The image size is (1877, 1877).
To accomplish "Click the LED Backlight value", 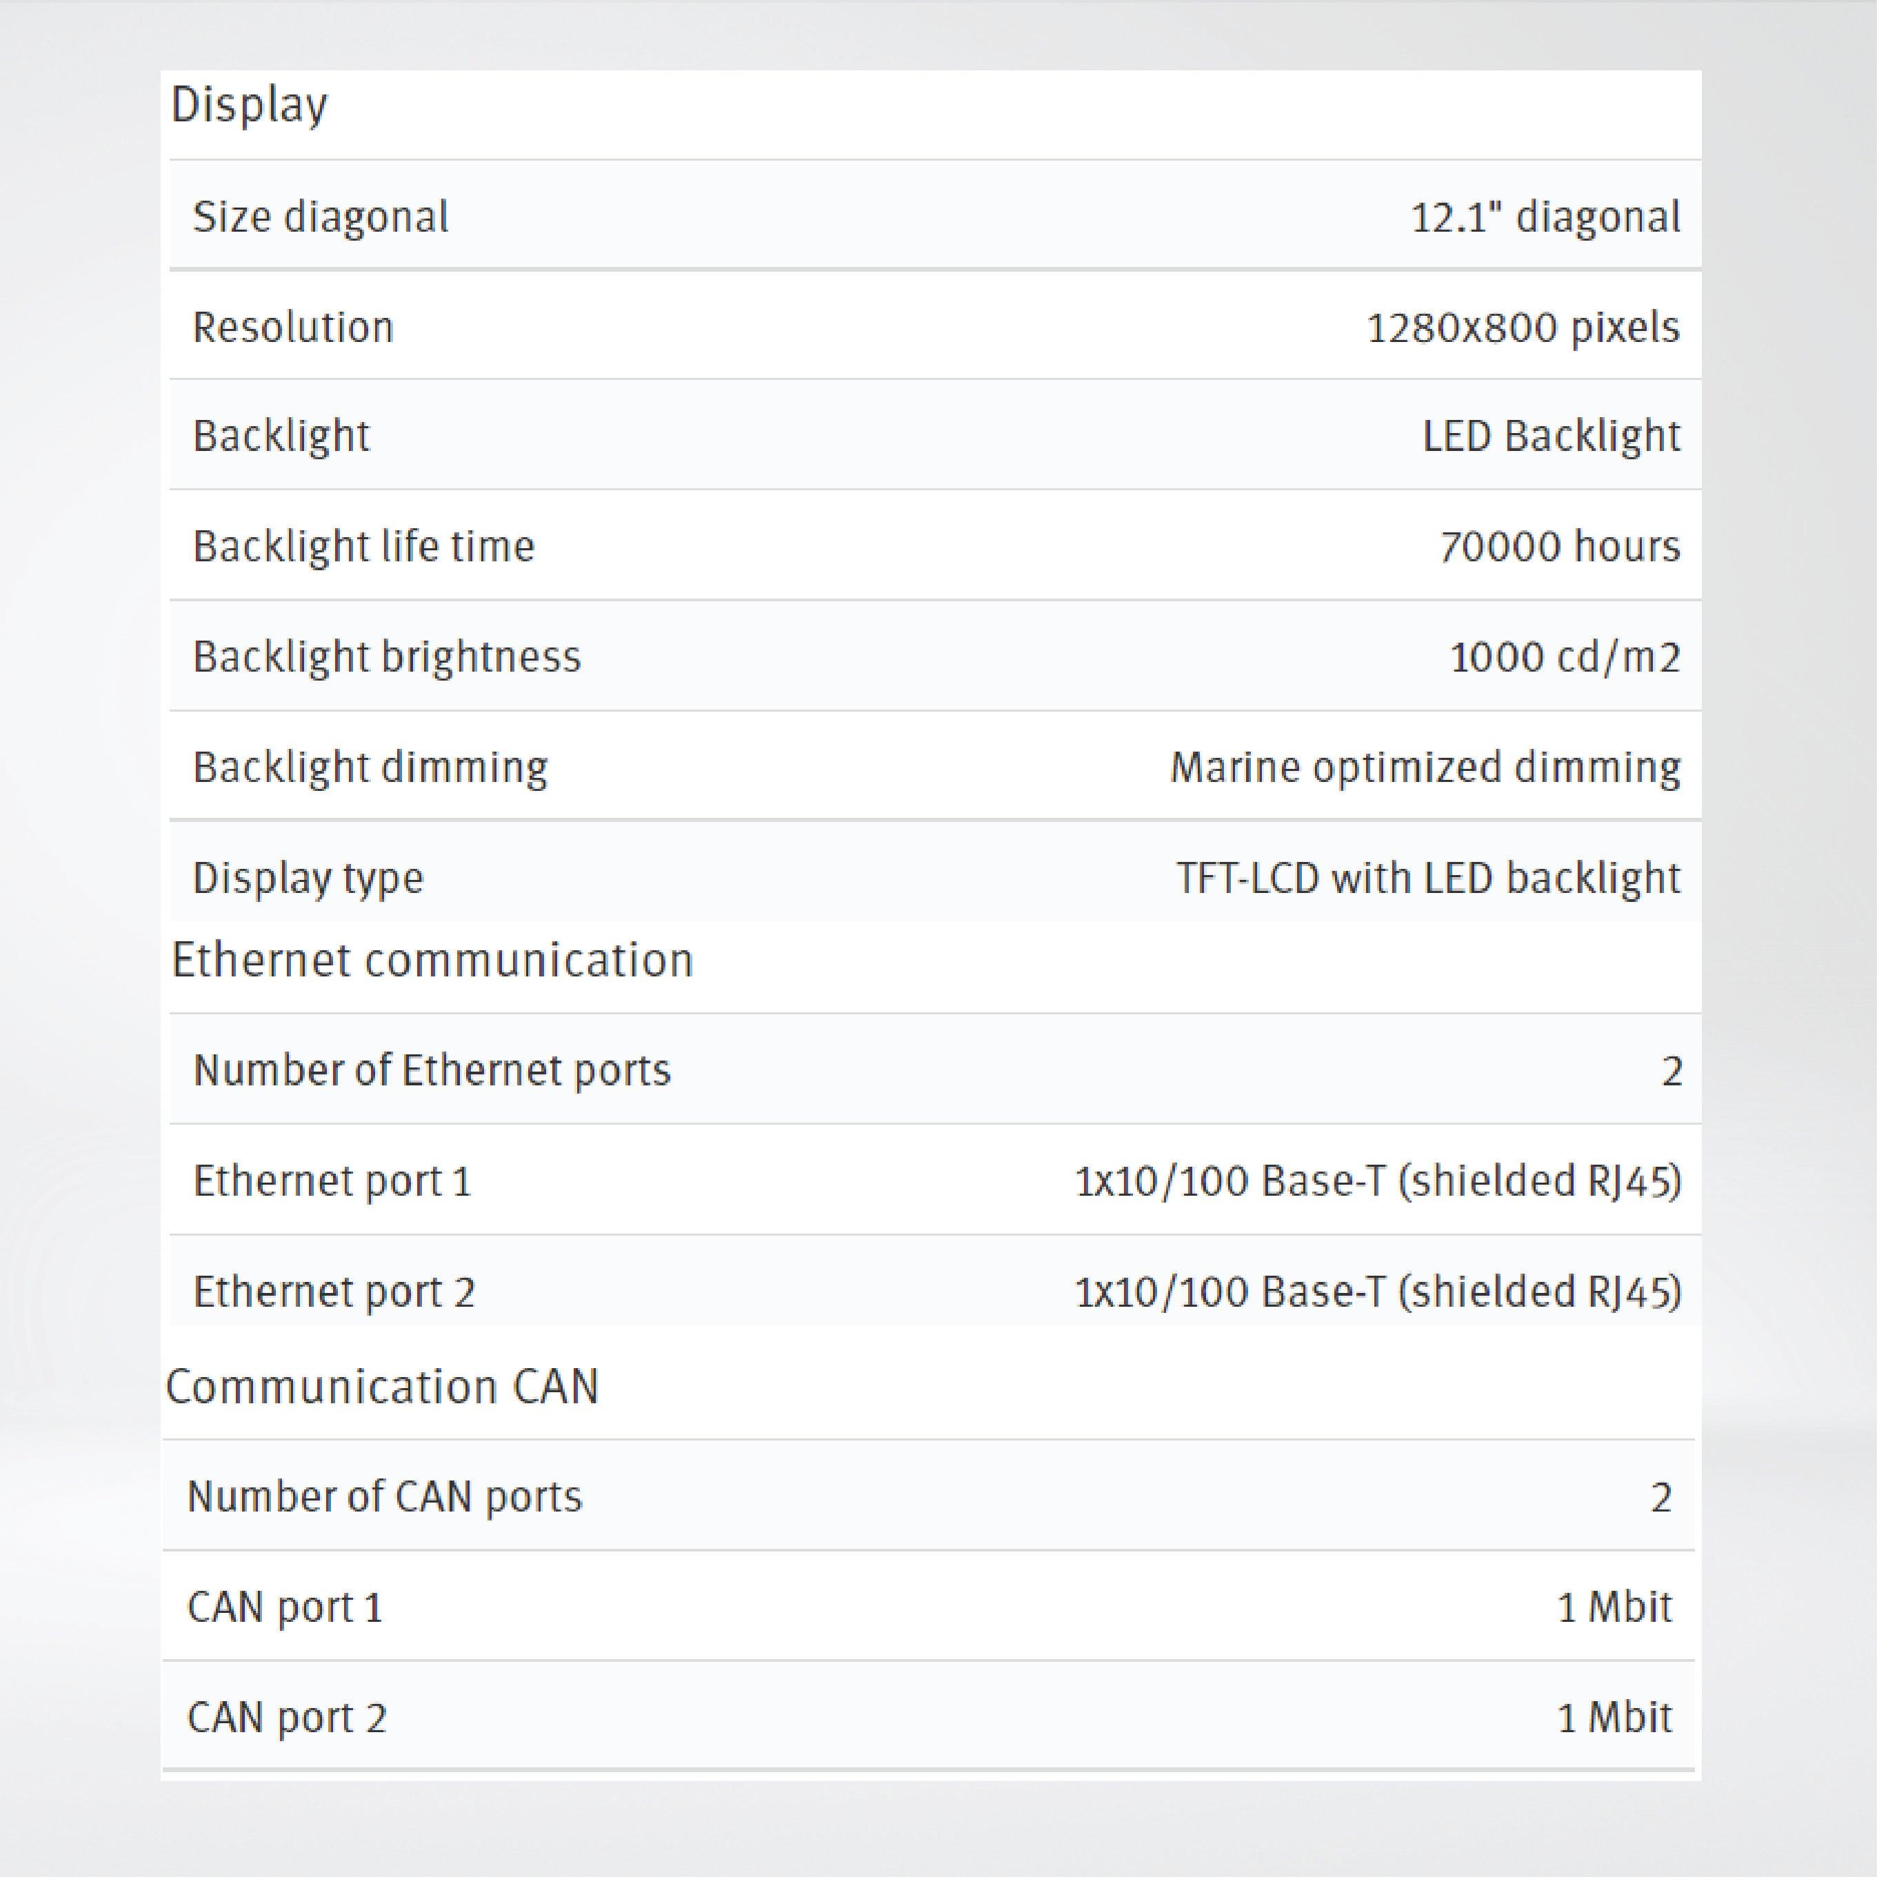I will click(x=1551, y=436).
